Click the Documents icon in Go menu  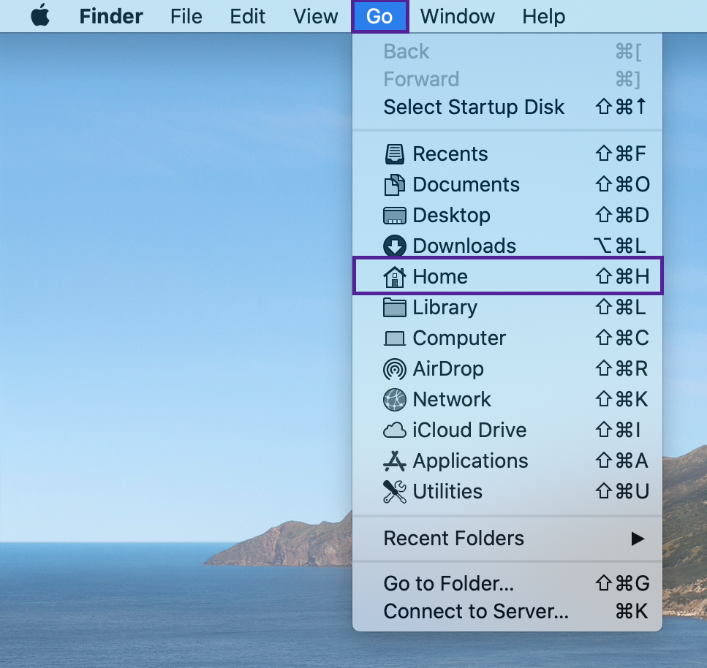coord(395,185)
